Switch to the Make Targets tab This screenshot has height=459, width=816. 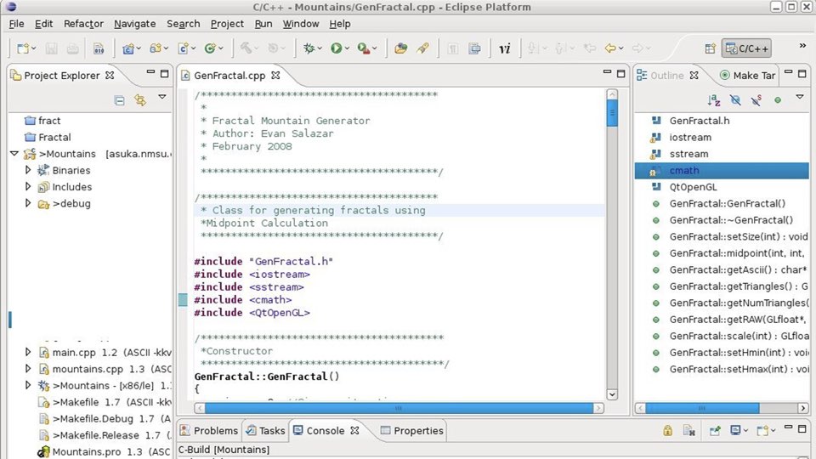[x=747, y=76]
